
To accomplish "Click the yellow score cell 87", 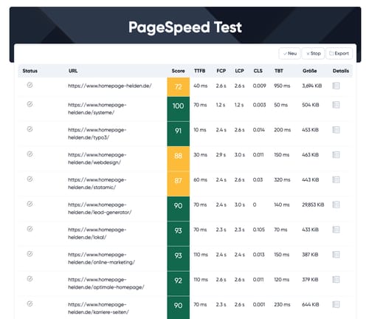I will (x=179, y=184).
